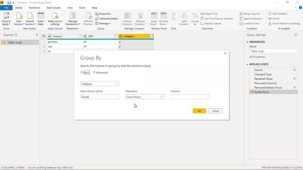
Task: Select the Source applied step
Action: tap(274, 70)
